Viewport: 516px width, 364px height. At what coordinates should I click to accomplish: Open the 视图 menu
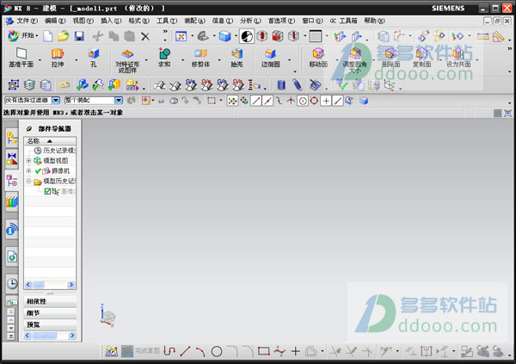(x=83, y=21)
